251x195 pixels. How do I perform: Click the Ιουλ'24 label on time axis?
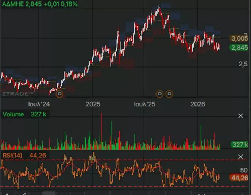39,104
